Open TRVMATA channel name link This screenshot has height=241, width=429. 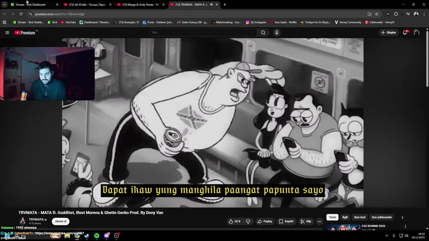36,220
